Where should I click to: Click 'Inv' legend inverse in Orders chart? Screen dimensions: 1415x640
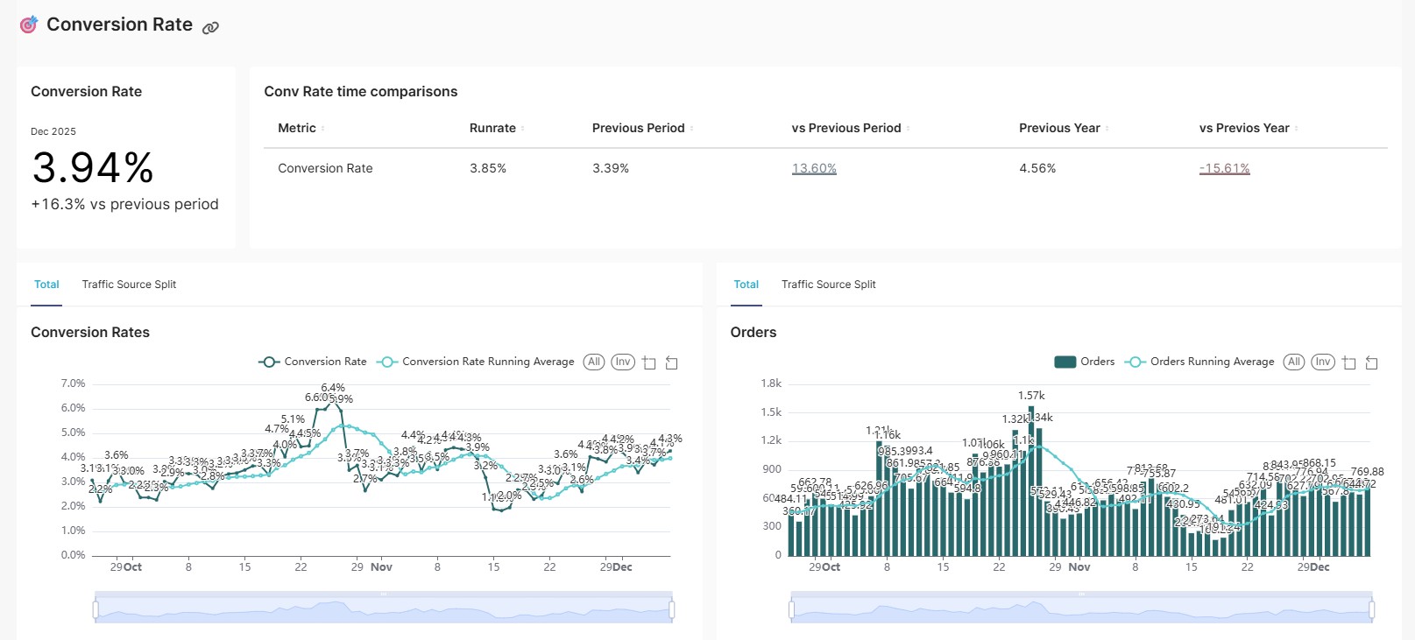[1323, 362]
